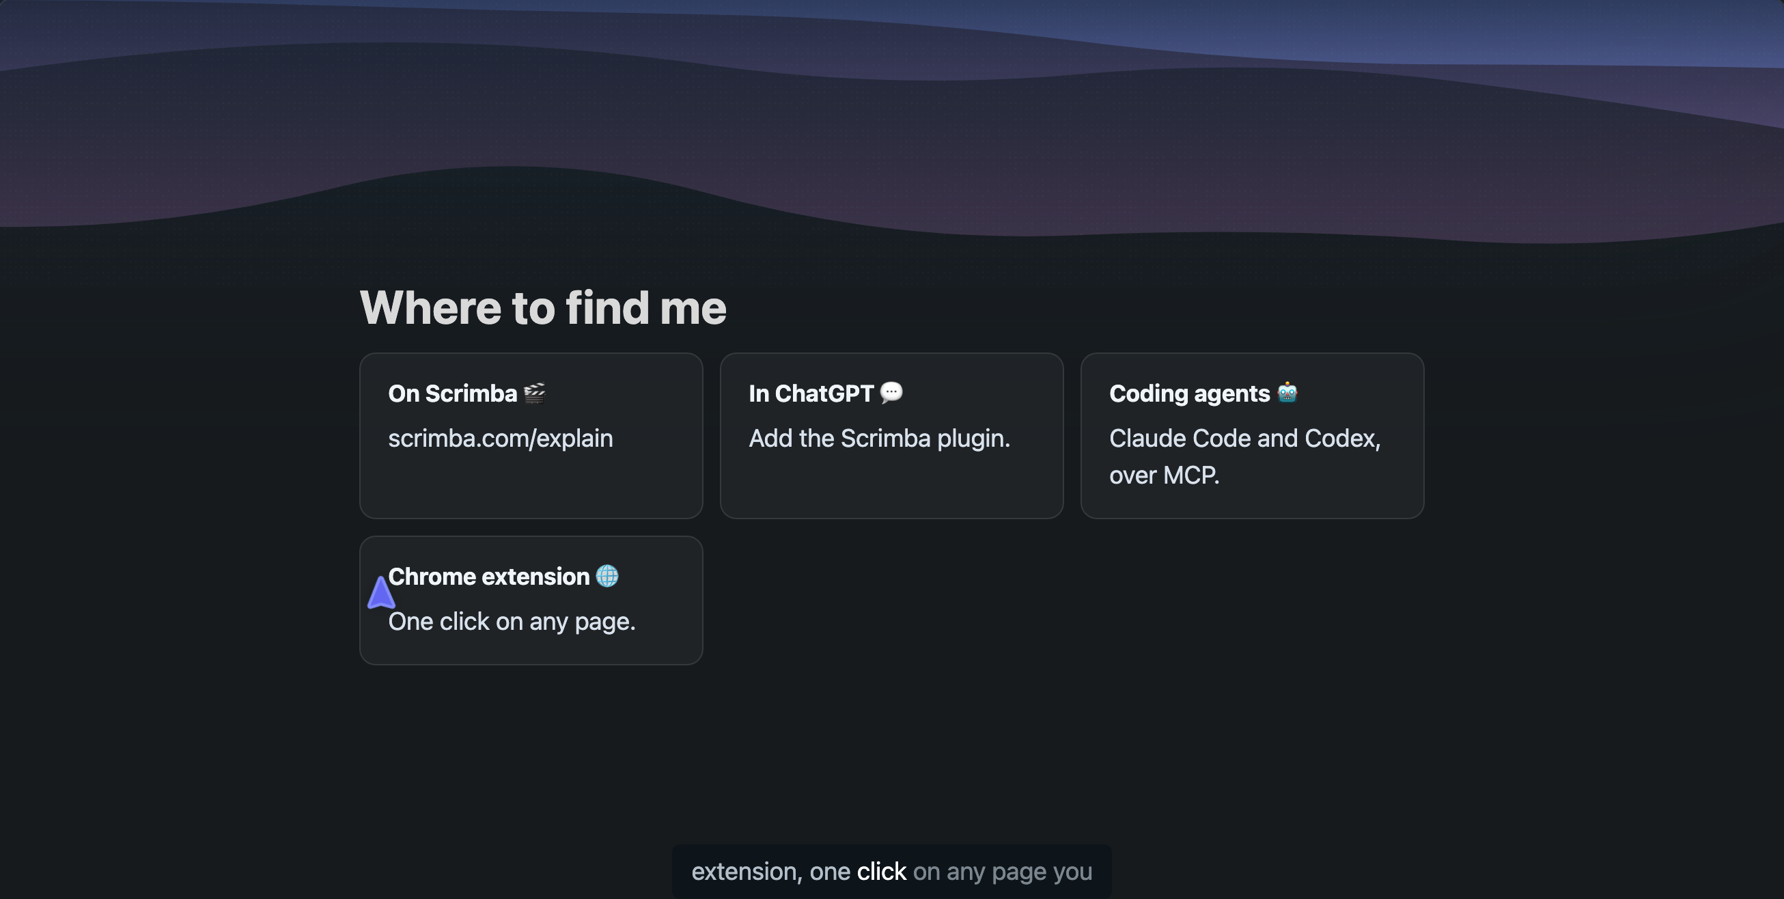Click the caption bar reading "extension, one click"

[892, 871]
